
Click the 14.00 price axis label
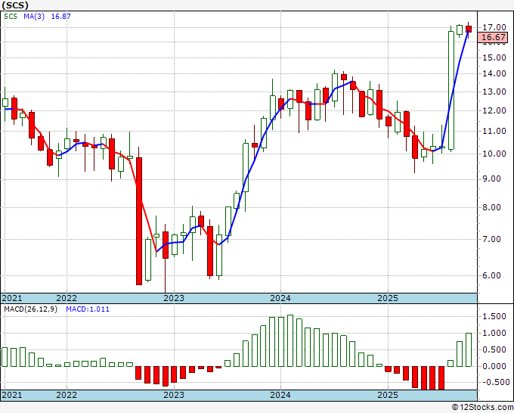coord(494,74)
